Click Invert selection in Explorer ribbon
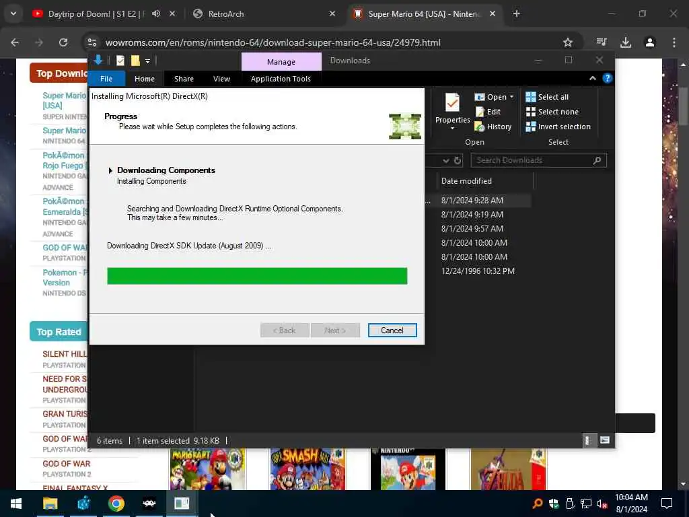 pyautogui.click(x=558, y=127)
